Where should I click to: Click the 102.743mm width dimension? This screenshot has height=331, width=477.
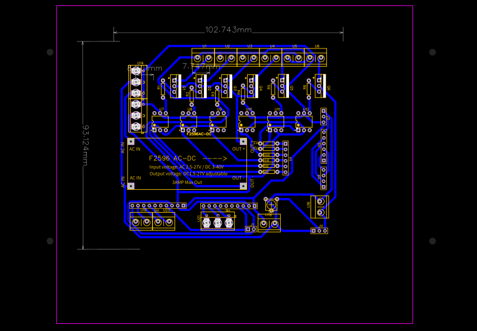[229, 30]
